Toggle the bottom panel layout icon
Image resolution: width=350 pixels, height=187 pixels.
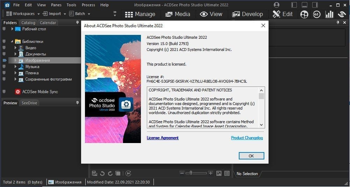[x=305, y=5]
